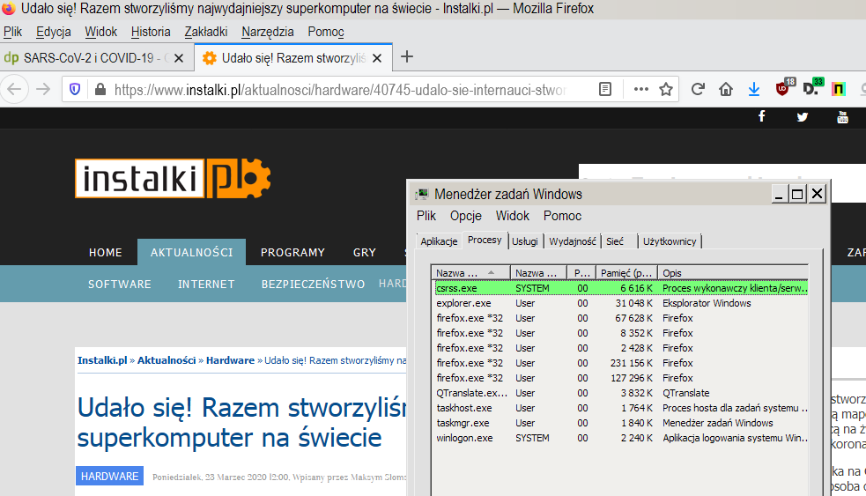Open the extension icon with green 33 badge
The image size is (866, 496).
click(x=813, y=88)
